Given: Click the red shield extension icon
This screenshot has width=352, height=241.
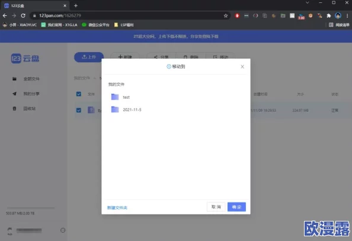Looking at the screenshot, I should [x=237, y=15].
